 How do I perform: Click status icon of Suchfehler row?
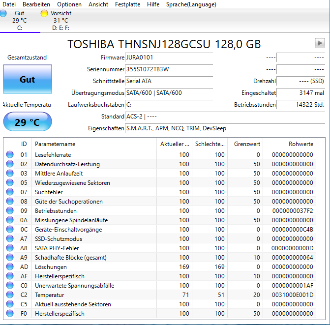click(x=10, y=192)
